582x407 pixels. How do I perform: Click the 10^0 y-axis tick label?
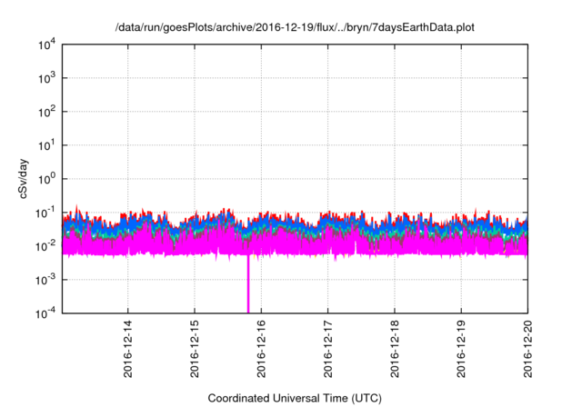pyautogui.click(x=47, y=179)
